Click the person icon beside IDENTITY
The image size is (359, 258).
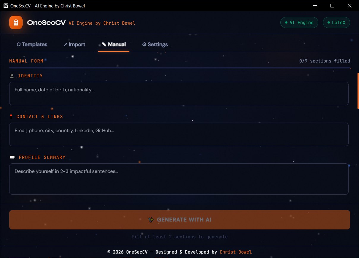(11, 76)
